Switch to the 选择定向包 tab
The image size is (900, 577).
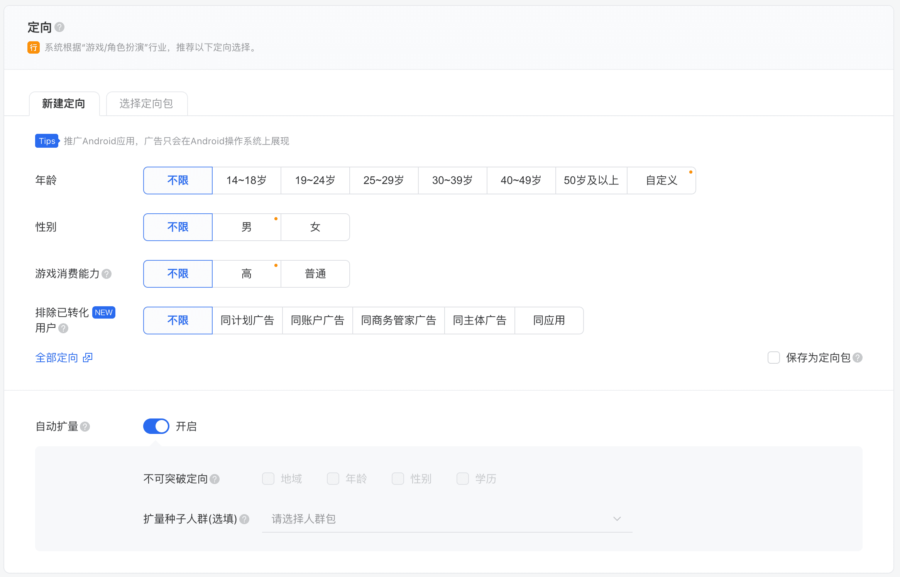146,104
